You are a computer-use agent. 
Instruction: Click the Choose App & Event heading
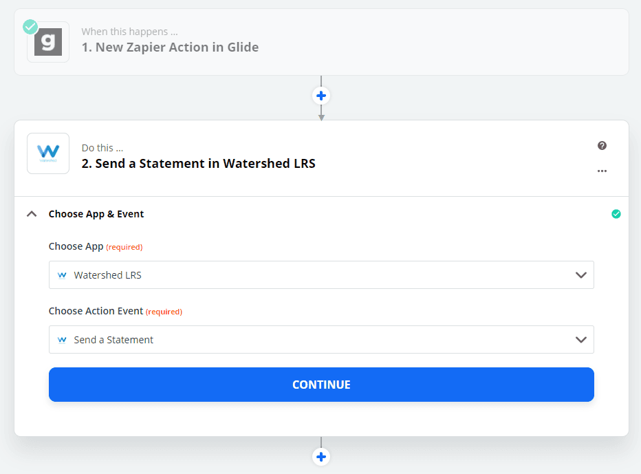point(96,214)
